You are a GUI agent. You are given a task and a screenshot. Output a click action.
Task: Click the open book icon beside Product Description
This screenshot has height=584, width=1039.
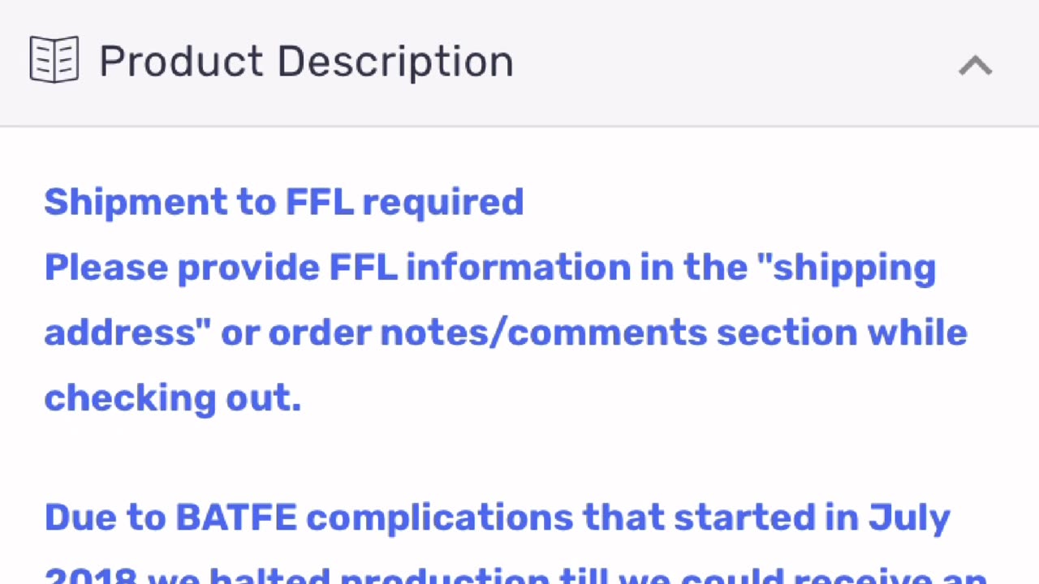54,60
